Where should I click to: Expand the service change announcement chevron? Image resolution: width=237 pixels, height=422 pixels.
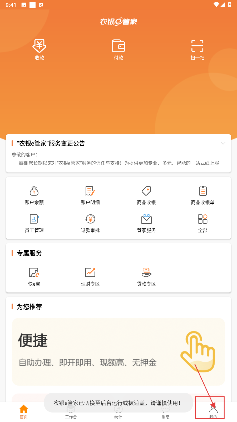(223, 143)
